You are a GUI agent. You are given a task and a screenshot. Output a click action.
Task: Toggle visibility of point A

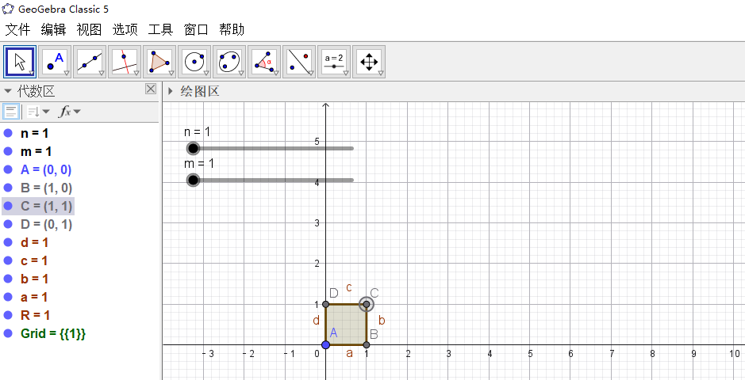coord(9,169)
